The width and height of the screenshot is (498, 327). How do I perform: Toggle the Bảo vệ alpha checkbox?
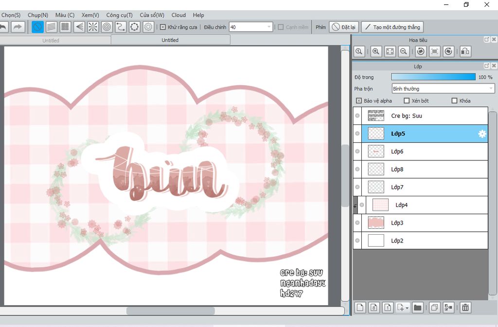(358, 101)
